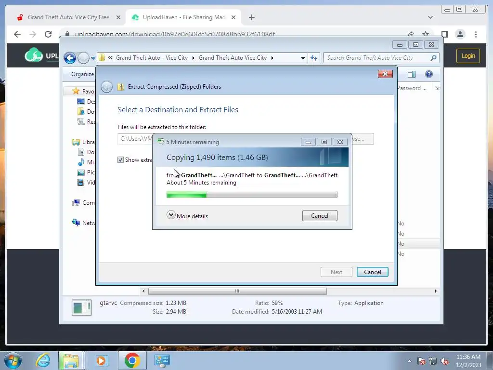This screenshot has height=370, width=493.
Task: Open Explorer recent locations dropdown arrow
Action: pyautogui.click(x=93, y=58)
